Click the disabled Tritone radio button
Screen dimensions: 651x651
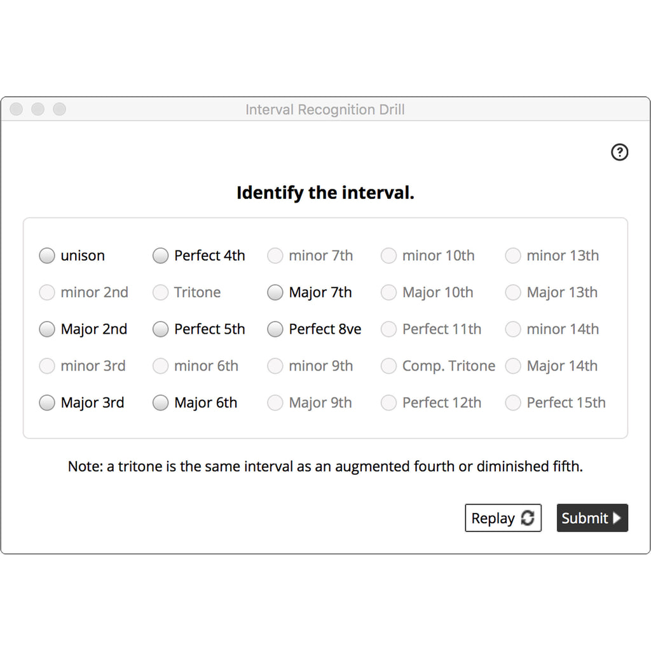(x=161, y=292)
